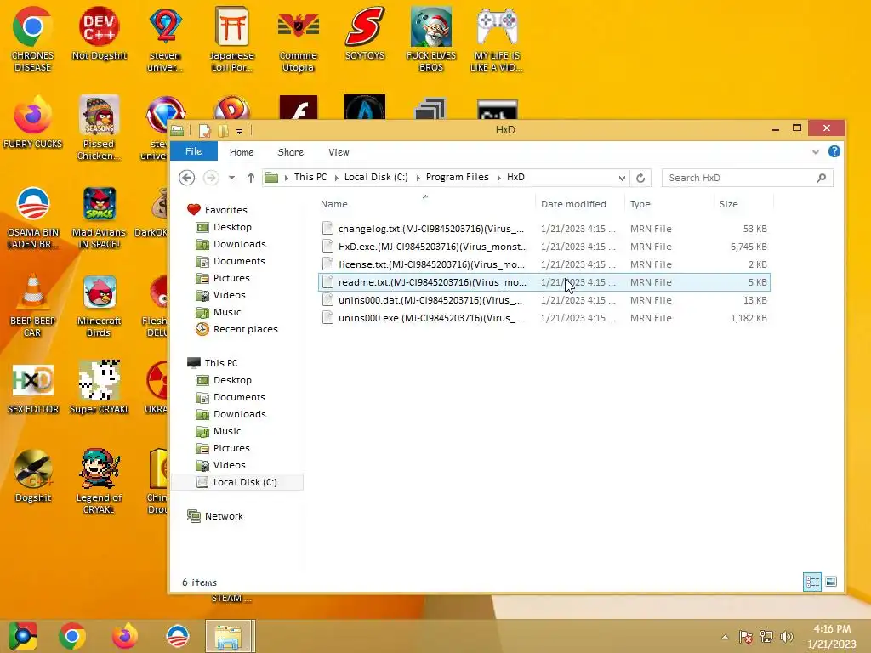Open Customize Quick Access Toolbar dropdown
Screen dimensions: 871x653
[239, 131]
